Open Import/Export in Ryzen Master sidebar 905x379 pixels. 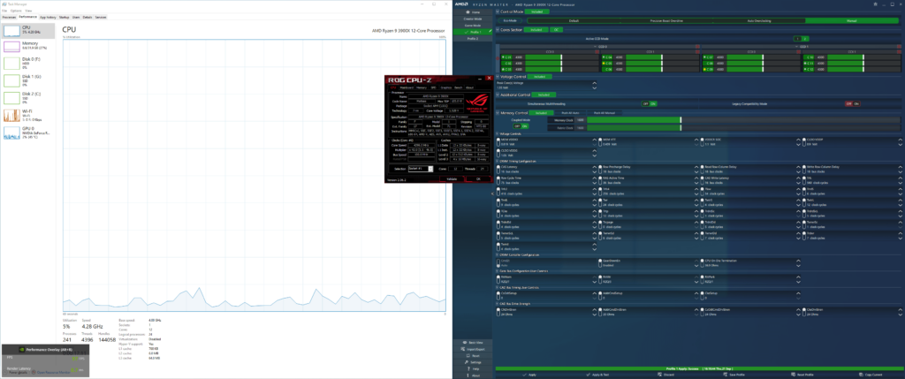click(472, 349)
